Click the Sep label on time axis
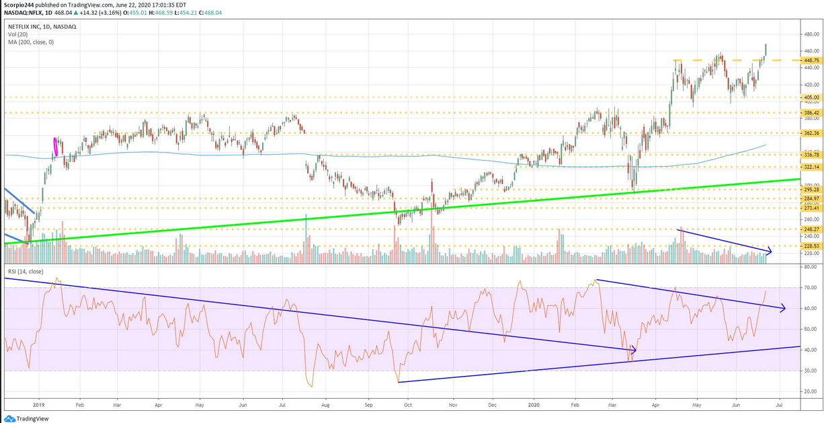The image size is (824, 423). click(x=368, y=406)
